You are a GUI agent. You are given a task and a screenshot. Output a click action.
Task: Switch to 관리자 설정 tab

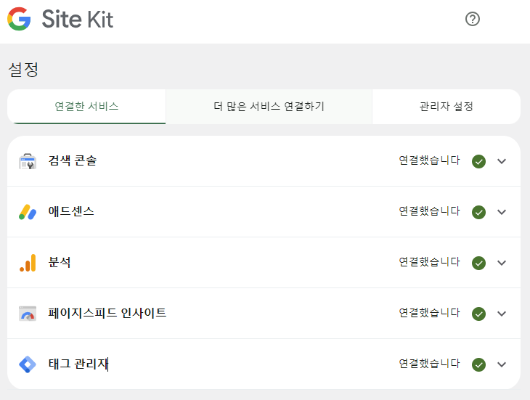coord(446,107)
